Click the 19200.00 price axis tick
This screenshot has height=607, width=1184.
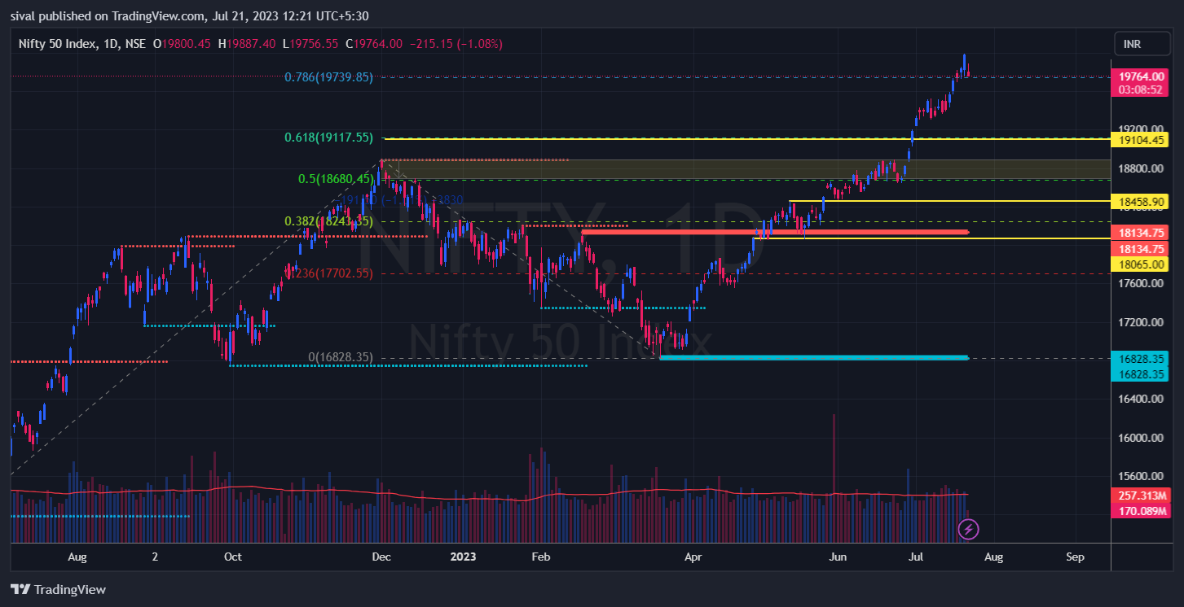[x=1140, y=129]
